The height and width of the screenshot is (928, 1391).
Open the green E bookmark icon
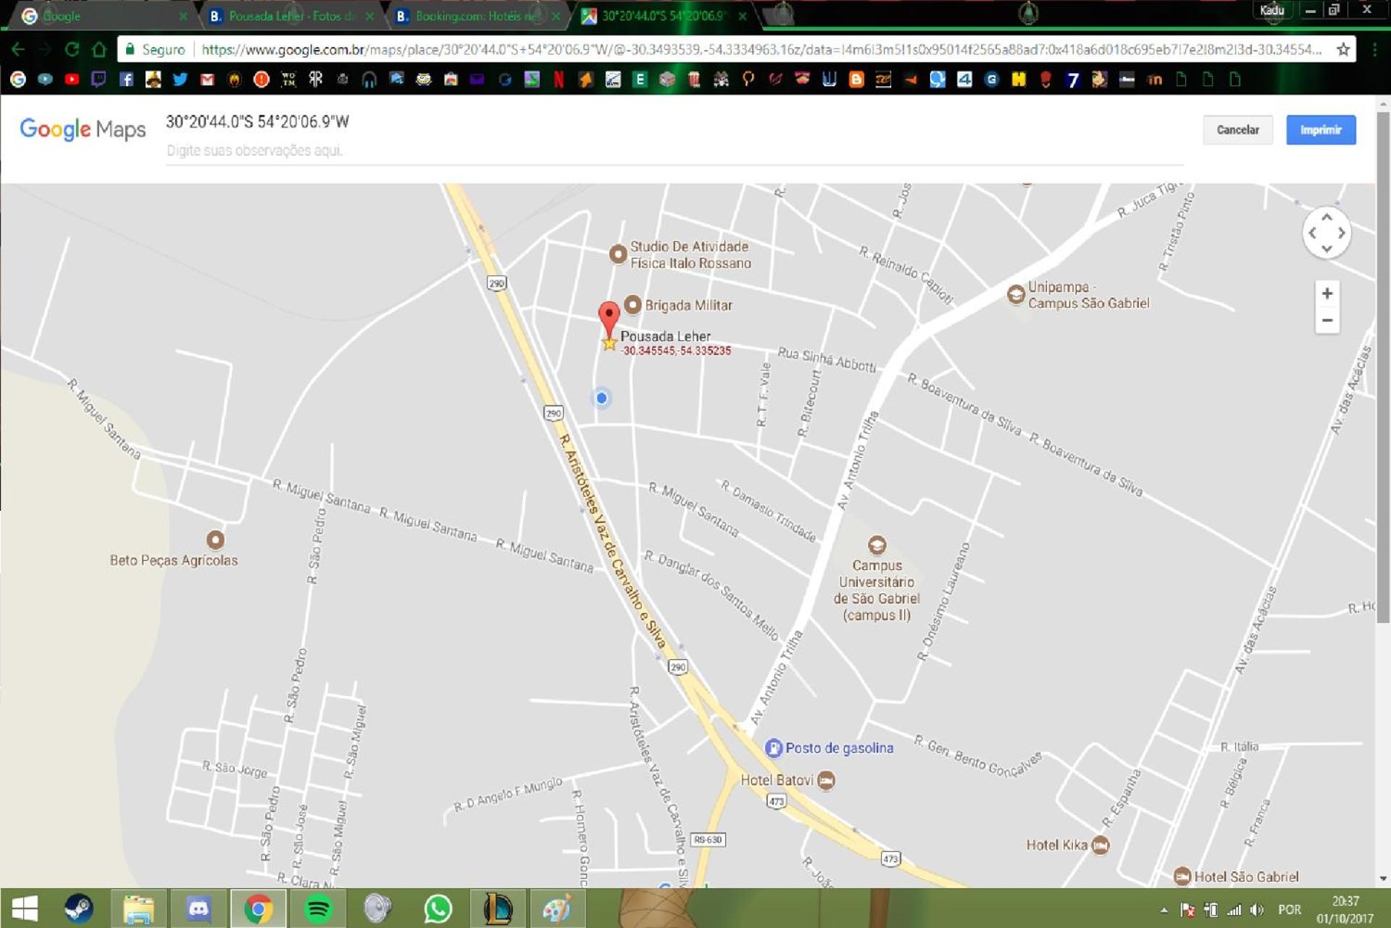640,80
